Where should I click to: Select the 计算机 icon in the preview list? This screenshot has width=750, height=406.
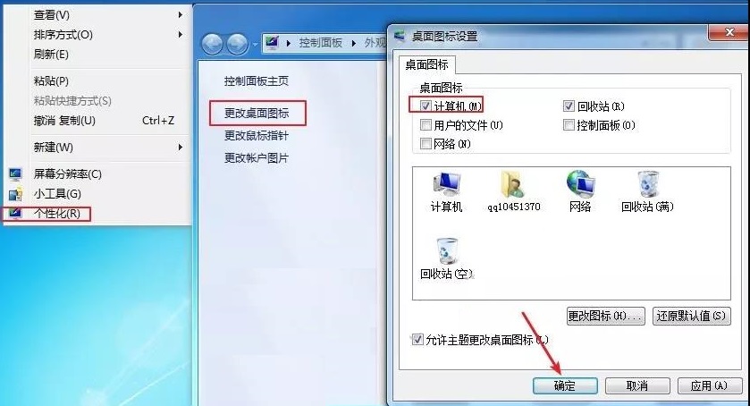(446, 185)
